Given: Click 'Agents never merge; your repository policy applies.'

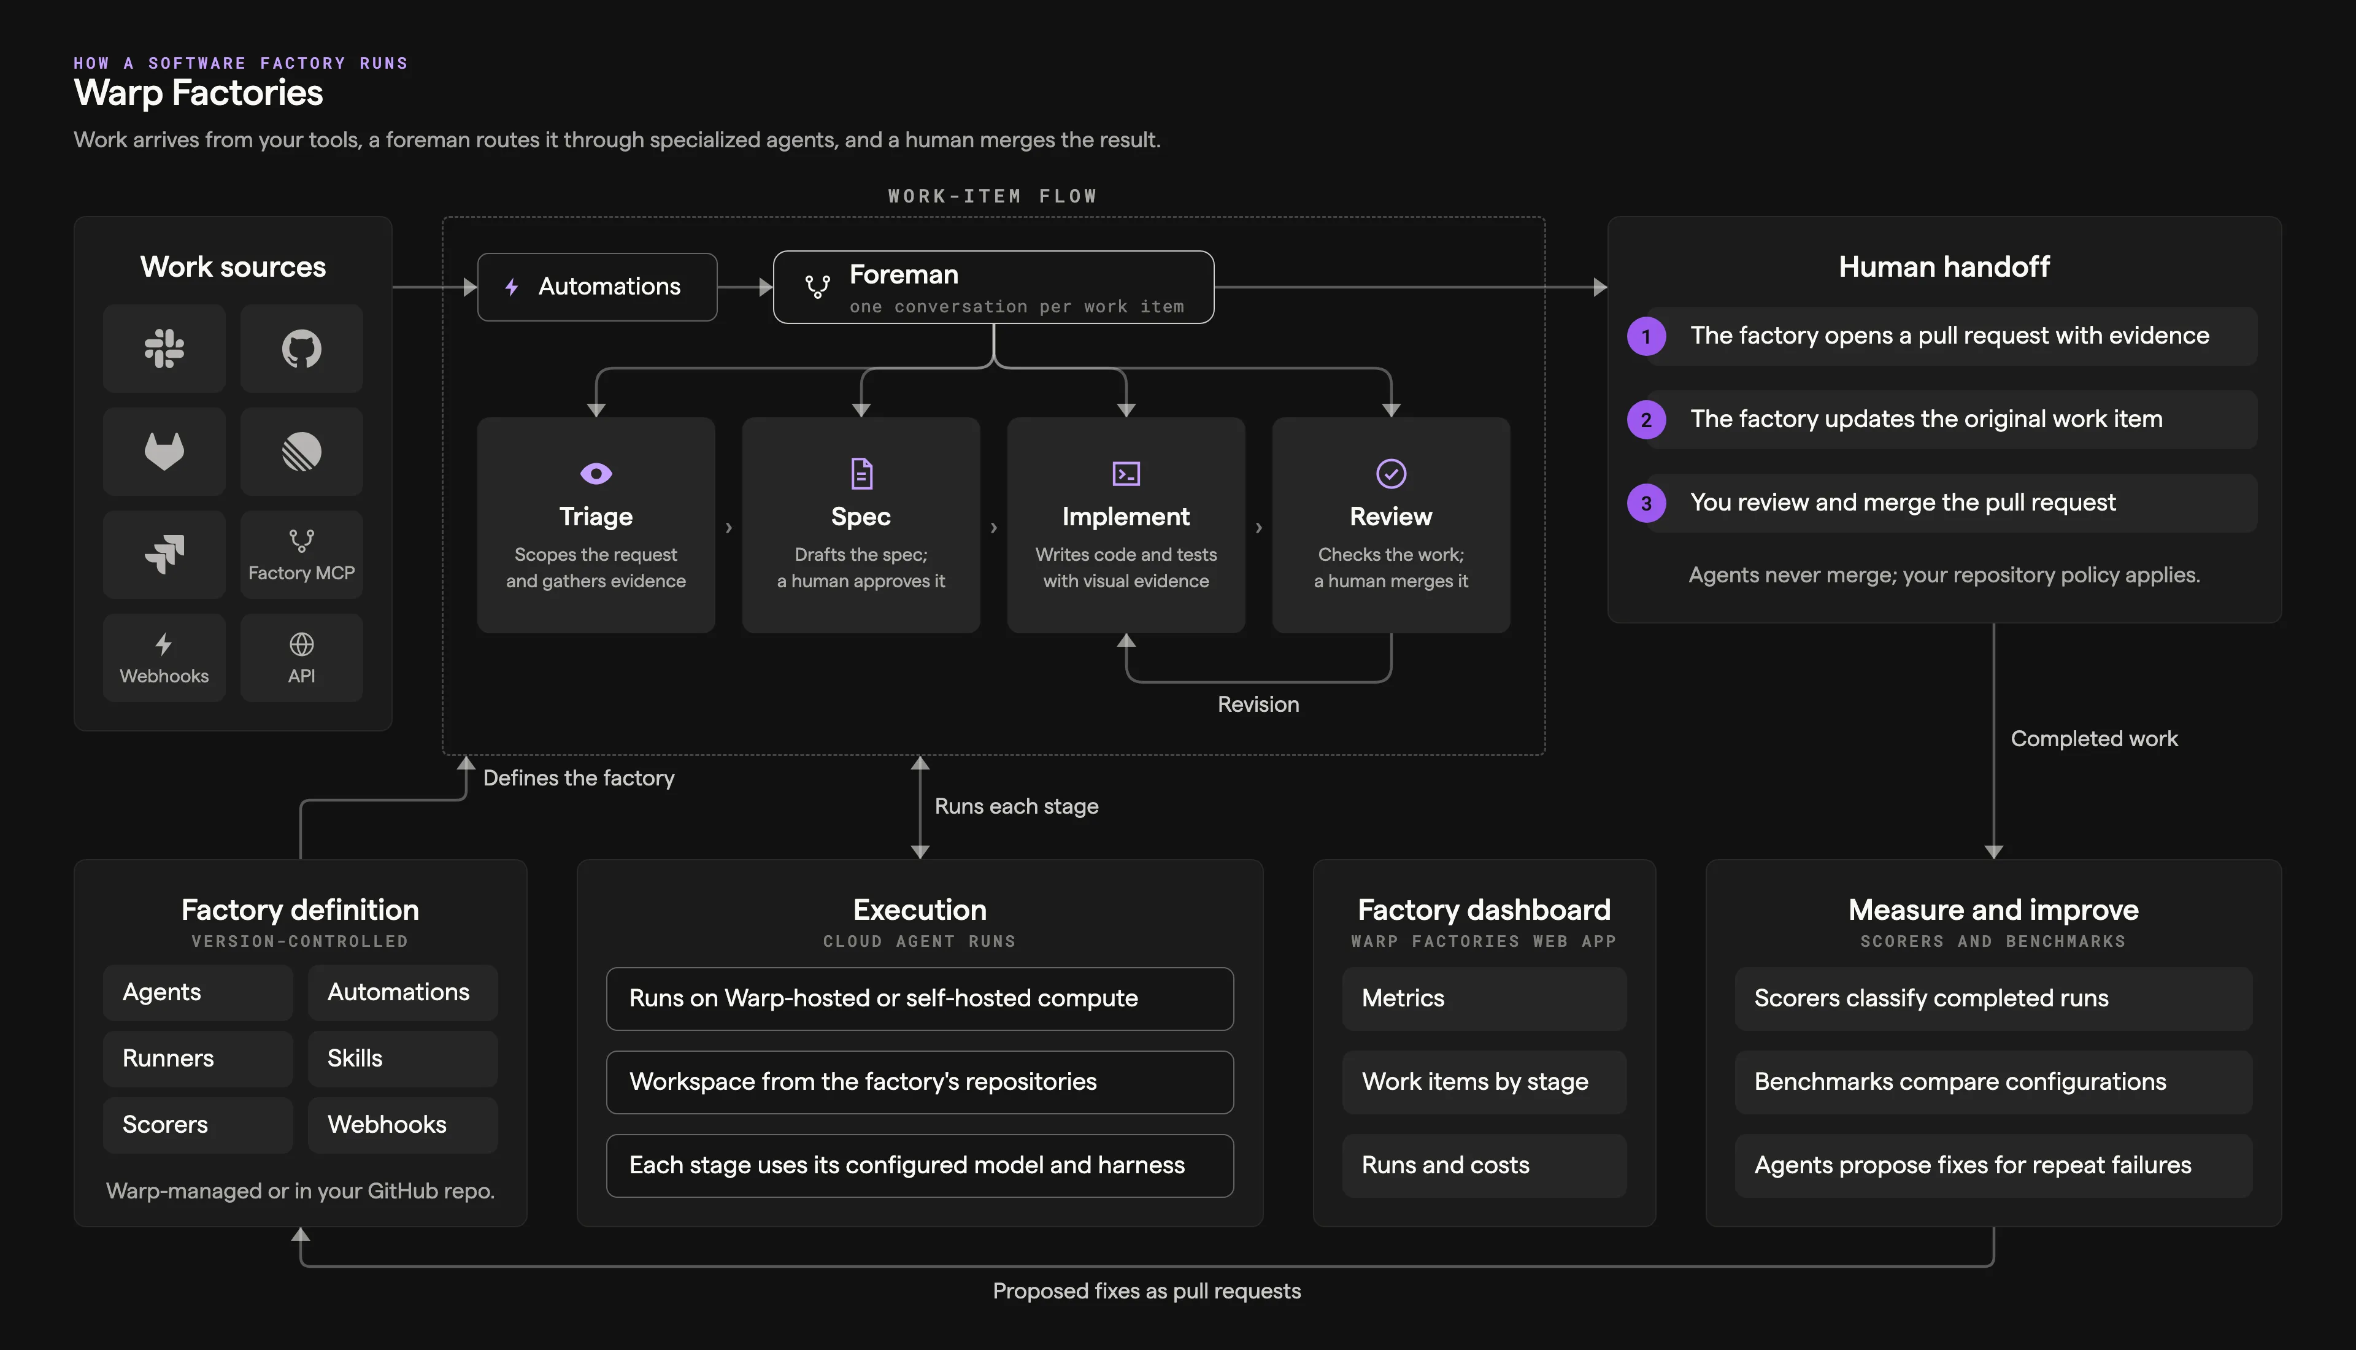Looking at the screenshot, I should click(1944, 575).
